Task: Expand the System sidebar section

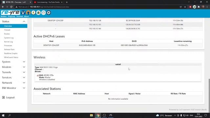Action: (24, 62)
